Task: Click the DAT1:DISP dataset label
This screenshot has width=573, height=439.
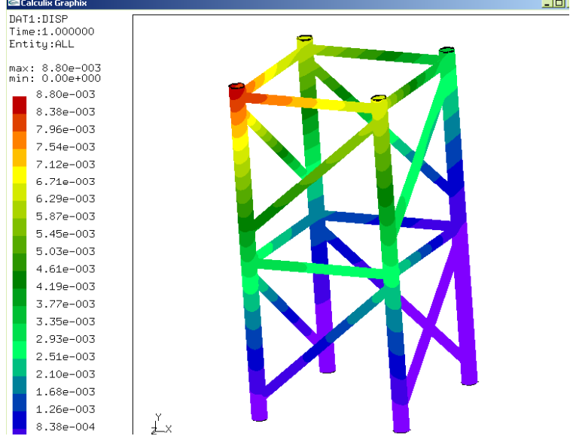Action: pos(38,19)
